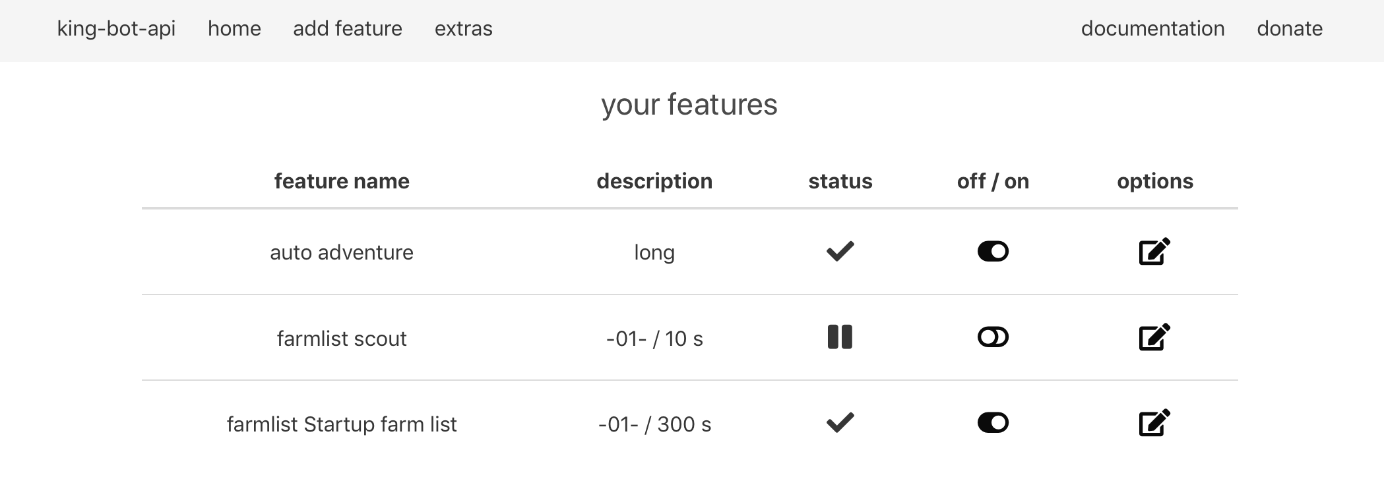This screenshot has width=1384, height=502.
Task: Click the donate link
Action: pos(1290,29)
